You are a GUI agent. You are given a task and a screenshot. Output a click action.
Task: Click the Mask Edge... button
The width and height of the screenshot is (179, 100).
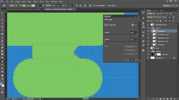[130, 47]
